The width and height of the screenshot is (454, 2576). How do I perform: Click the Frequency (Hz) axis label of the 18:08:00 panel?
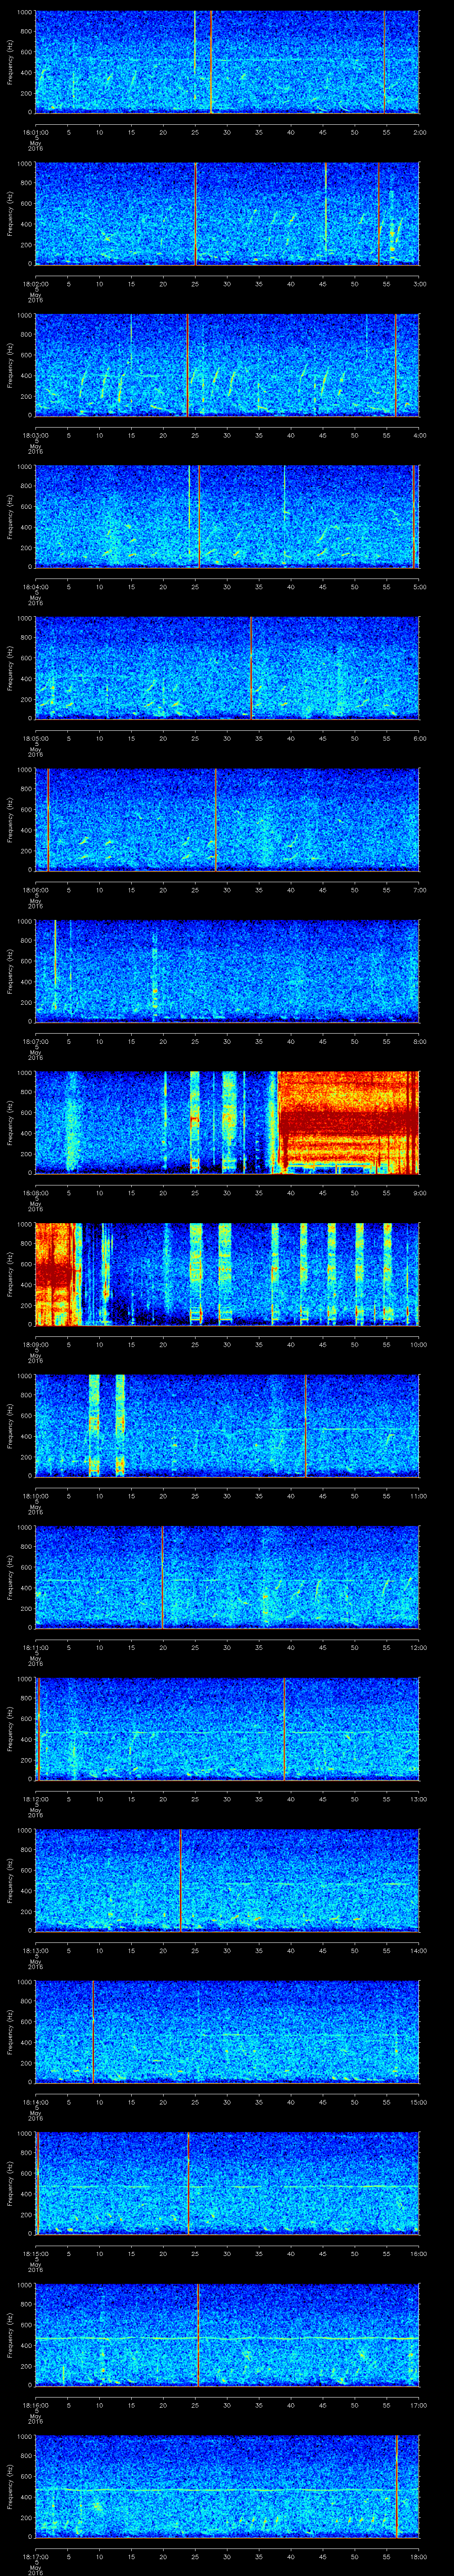pos(10,1122)
